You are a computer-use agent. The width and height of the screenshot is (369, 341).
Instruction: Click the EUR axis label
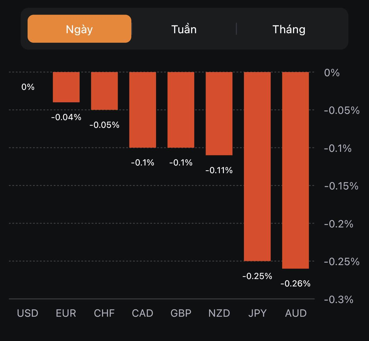[66, 313]
